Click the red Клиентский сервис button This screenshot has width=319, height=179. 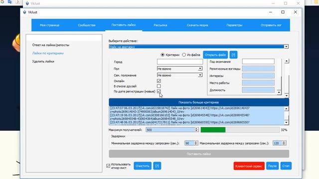(249, 166)
